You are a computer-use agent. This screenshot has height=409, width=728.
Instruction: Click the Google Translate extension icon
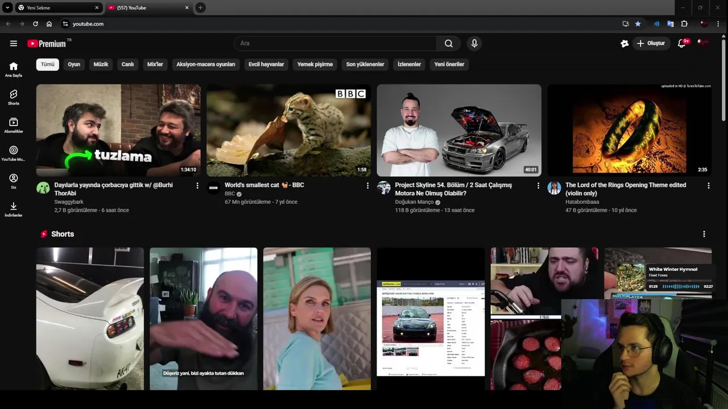click(x=671, y=24)
